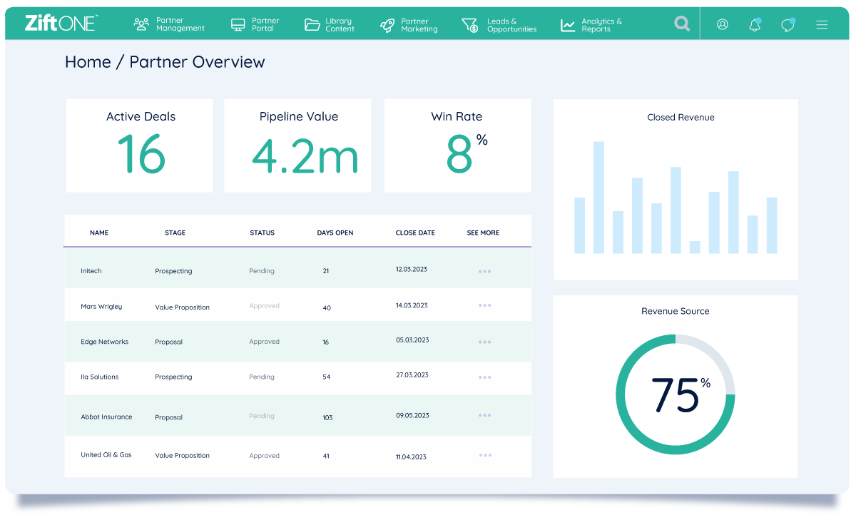Open Partner Management menu
The height and width of the screenshot is (520, 856).
coord(169,25)
